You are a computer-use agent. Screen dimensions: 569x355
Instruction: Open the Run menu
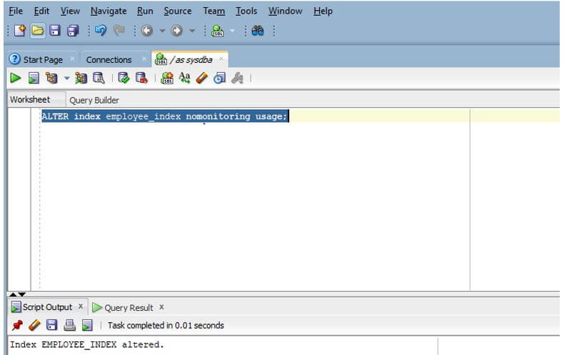click(145, 11)
